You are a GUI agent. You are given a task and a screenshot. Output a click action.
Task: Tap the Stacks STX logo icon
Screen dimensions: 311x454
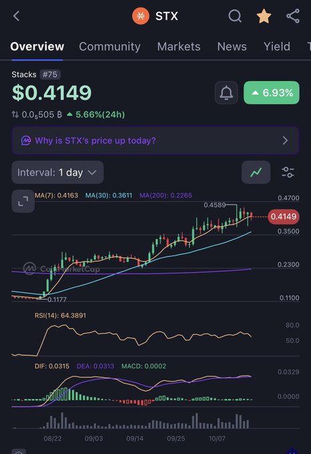140,16
